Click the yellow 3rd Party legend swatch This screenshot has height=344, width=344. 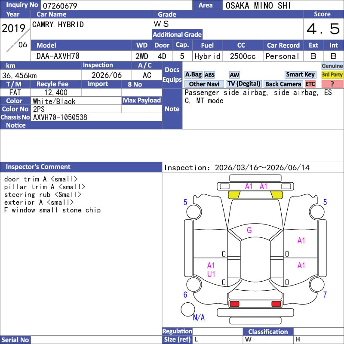[x=332, y=75]
